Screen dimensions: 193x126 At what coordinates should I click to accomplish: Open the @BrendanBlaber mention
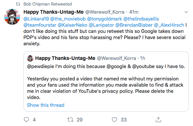(x=134, y=25)
